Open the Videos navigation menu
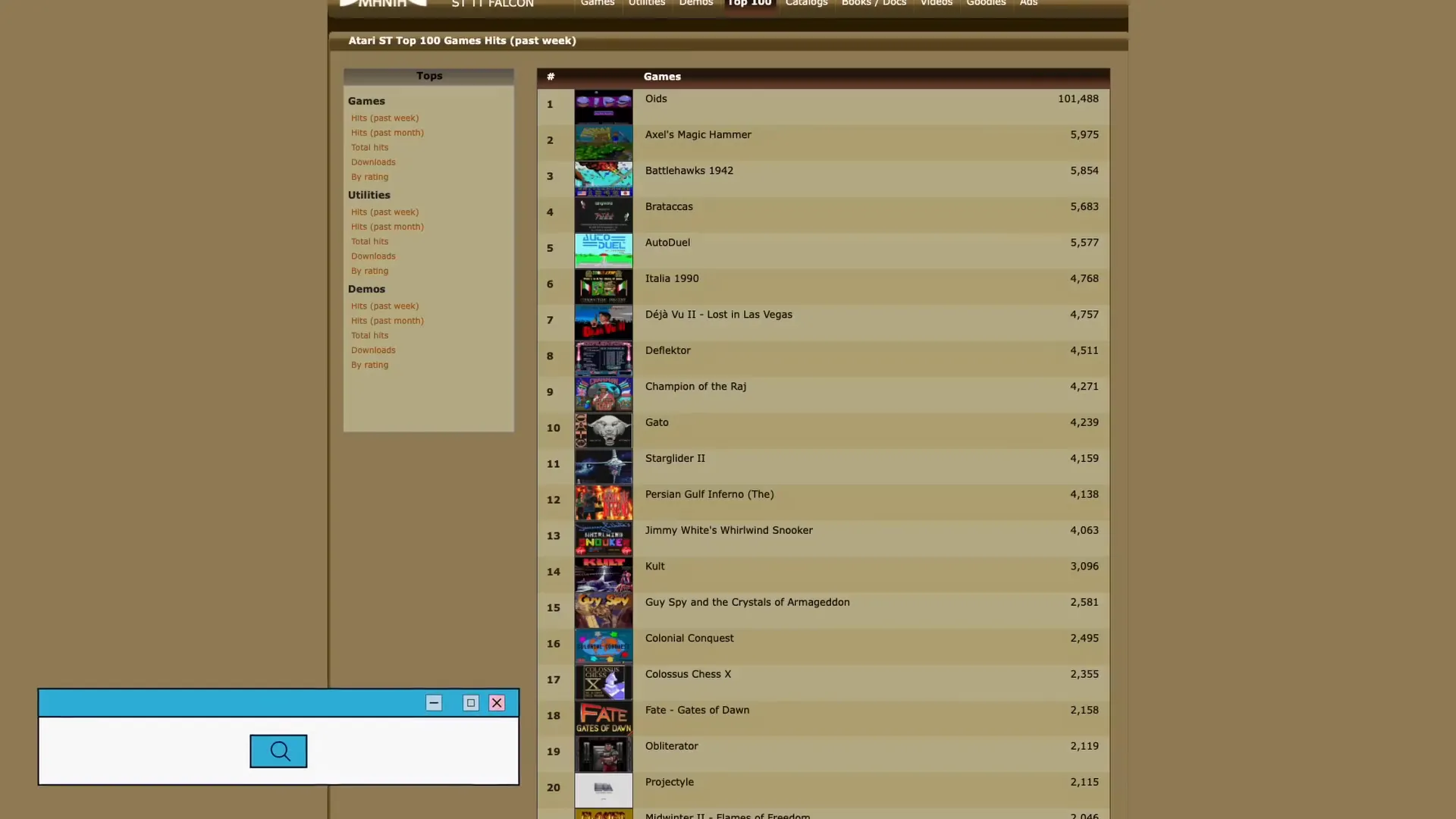Screen dimensions: 1456x819 (x=936, y=3)
